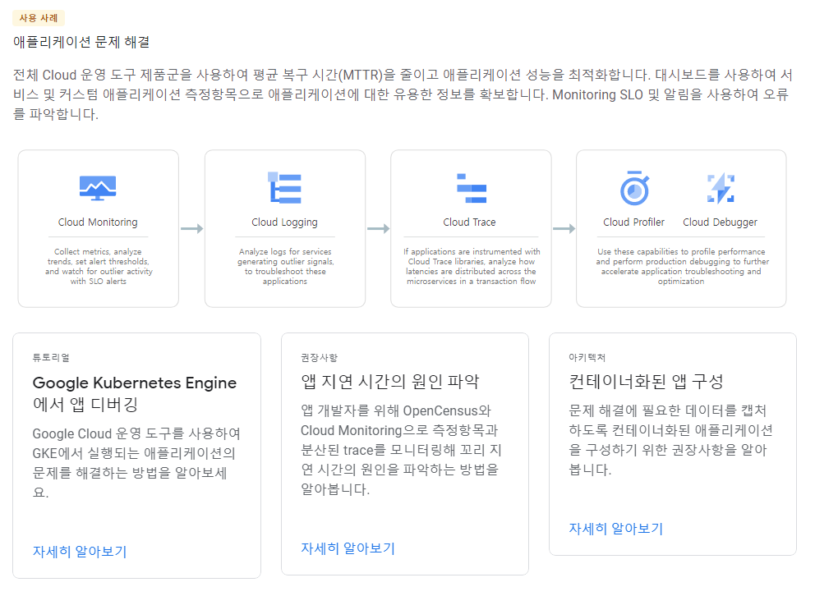Click the 사용 사례 badge
The image size is (815, 596).
coord(39,18)
